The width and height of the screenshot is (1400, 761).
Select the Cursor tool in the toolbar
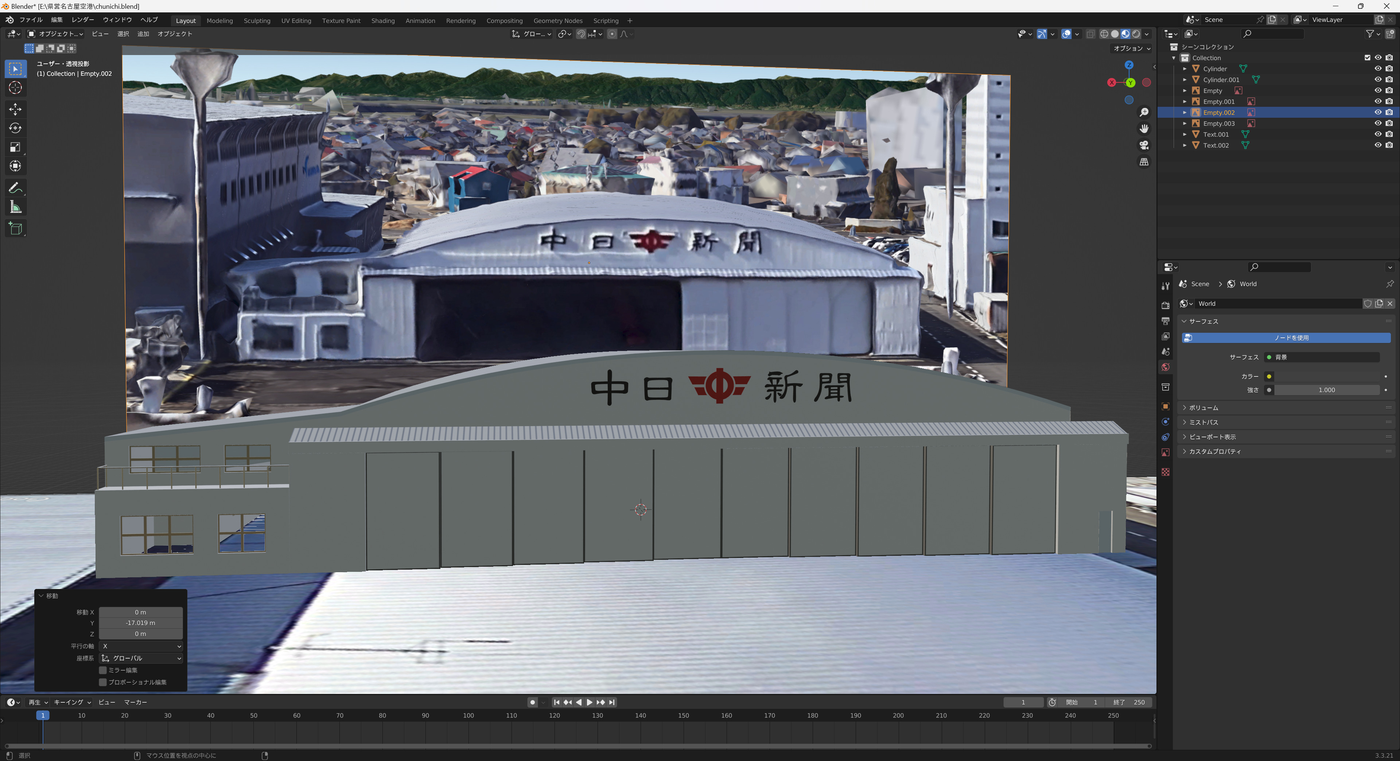tap(15, 88)
